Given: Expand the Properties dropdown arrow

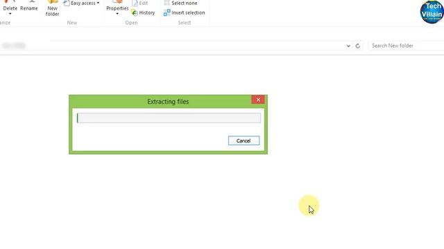Looking at the screenshot, I should coord(117,14).
